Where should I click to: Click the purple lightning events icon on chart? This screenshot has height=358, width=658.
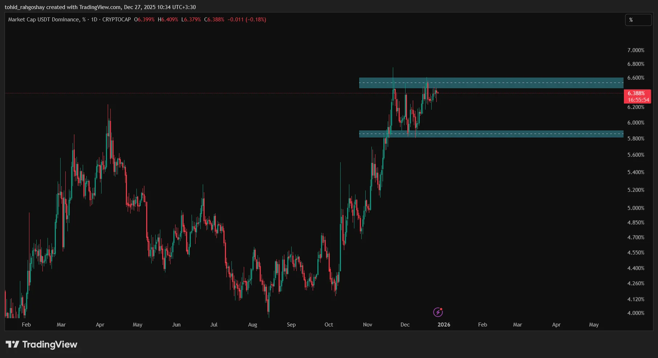pyautogui.click(x=439, y=312)
